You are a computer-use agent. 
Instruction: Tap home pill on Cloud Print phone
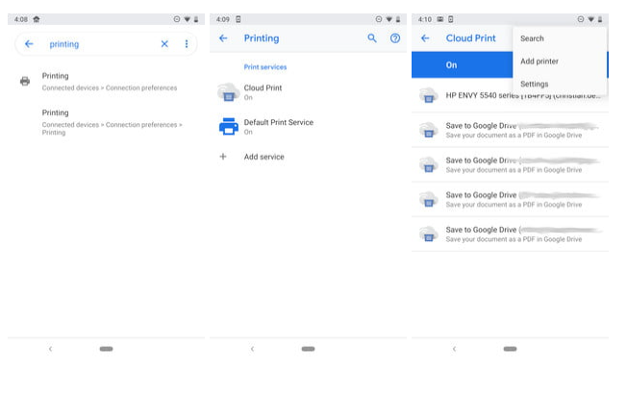pos(510,349)
